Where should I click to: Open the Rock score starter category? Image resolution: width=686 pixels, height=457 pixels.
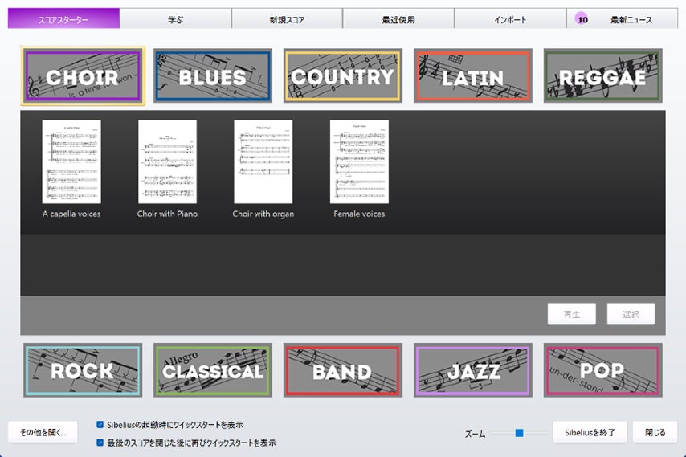pyautogui.click(x=83, y=371)
